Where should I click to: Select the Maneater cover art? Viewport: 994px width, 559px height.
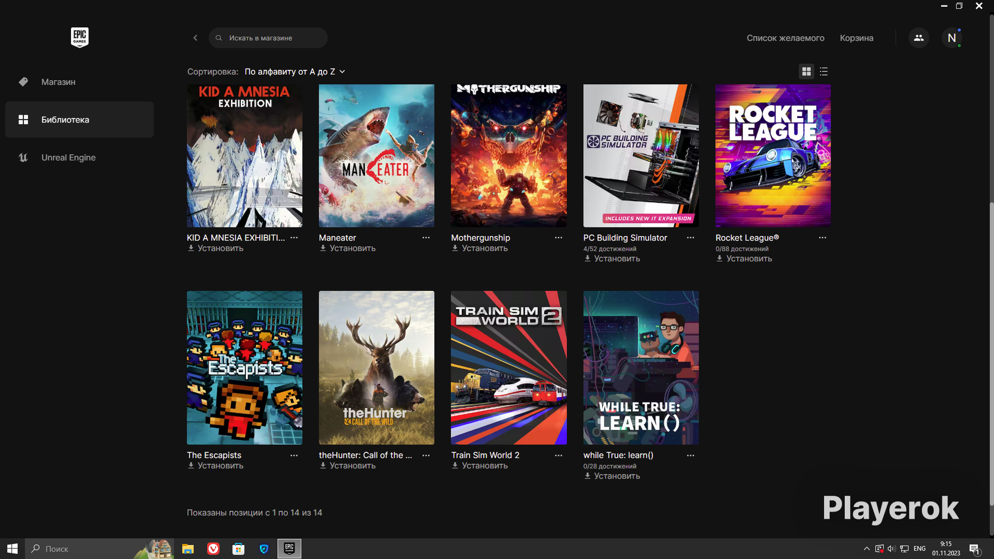click(x=376, y=156)
